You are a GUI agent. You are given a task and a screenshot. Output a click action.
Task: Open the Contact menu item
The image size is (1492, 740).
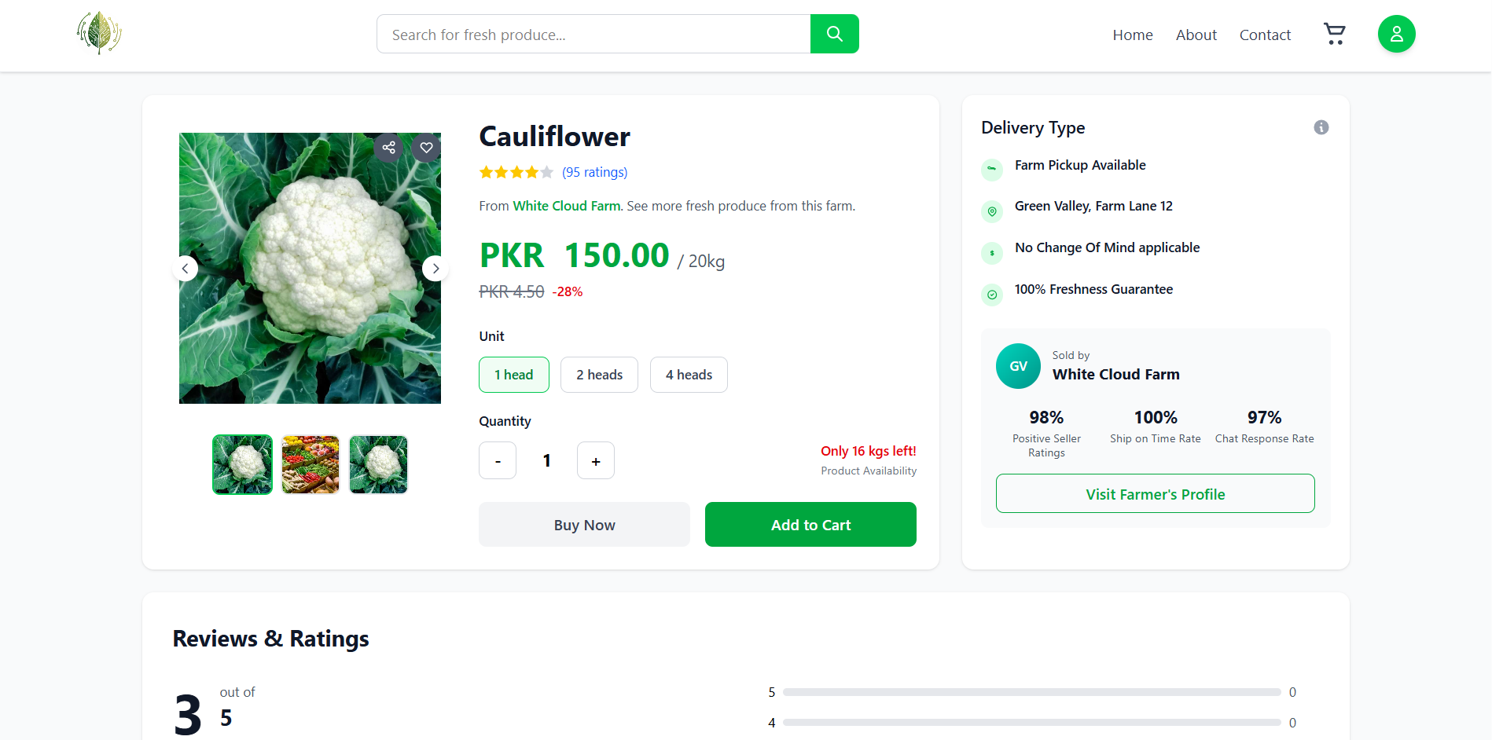pyautogui.click(x=1265, y=35)
